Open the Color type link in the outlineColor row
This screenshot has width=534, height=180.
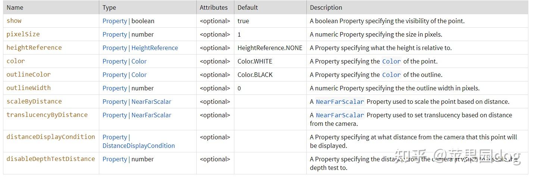pyautogui.click(x=139, y=75)
